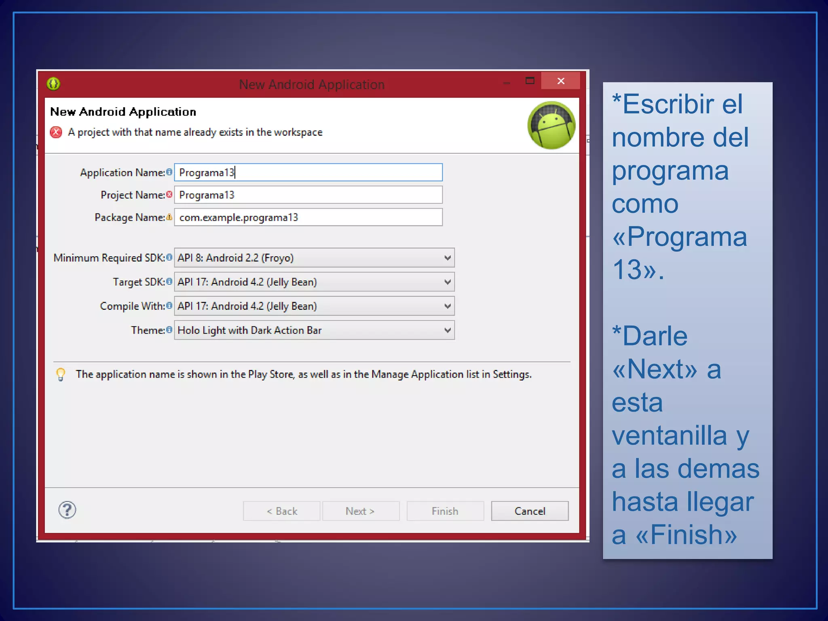
Task: Click the < Back button
Action: (282, 511)
